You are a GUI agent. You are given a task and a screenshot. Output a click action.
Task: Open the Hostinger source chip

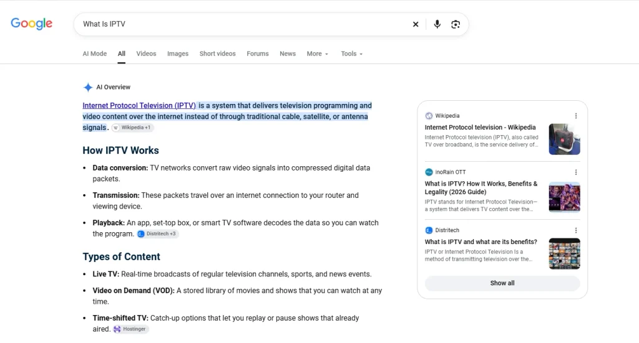pyautogui.click(x=130, y=329)
